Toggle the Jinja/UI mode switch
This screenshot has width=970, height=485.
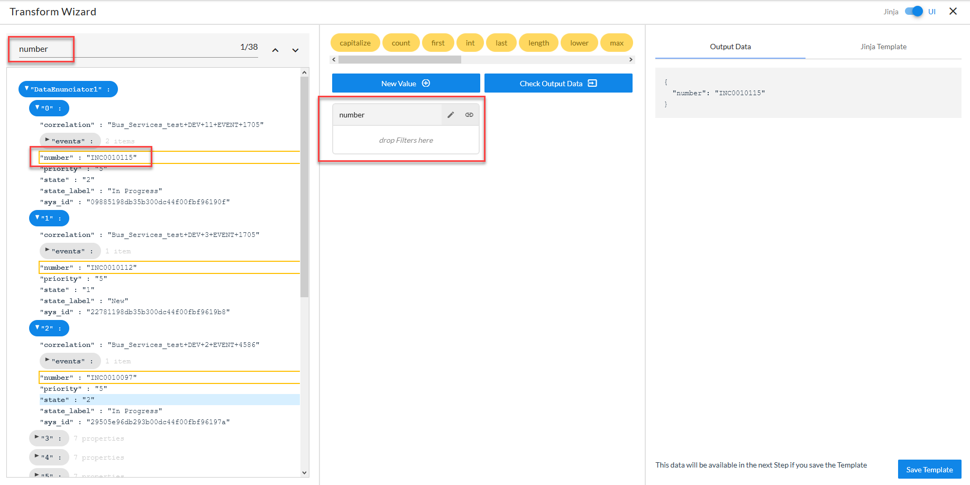(x=913, y=11)
